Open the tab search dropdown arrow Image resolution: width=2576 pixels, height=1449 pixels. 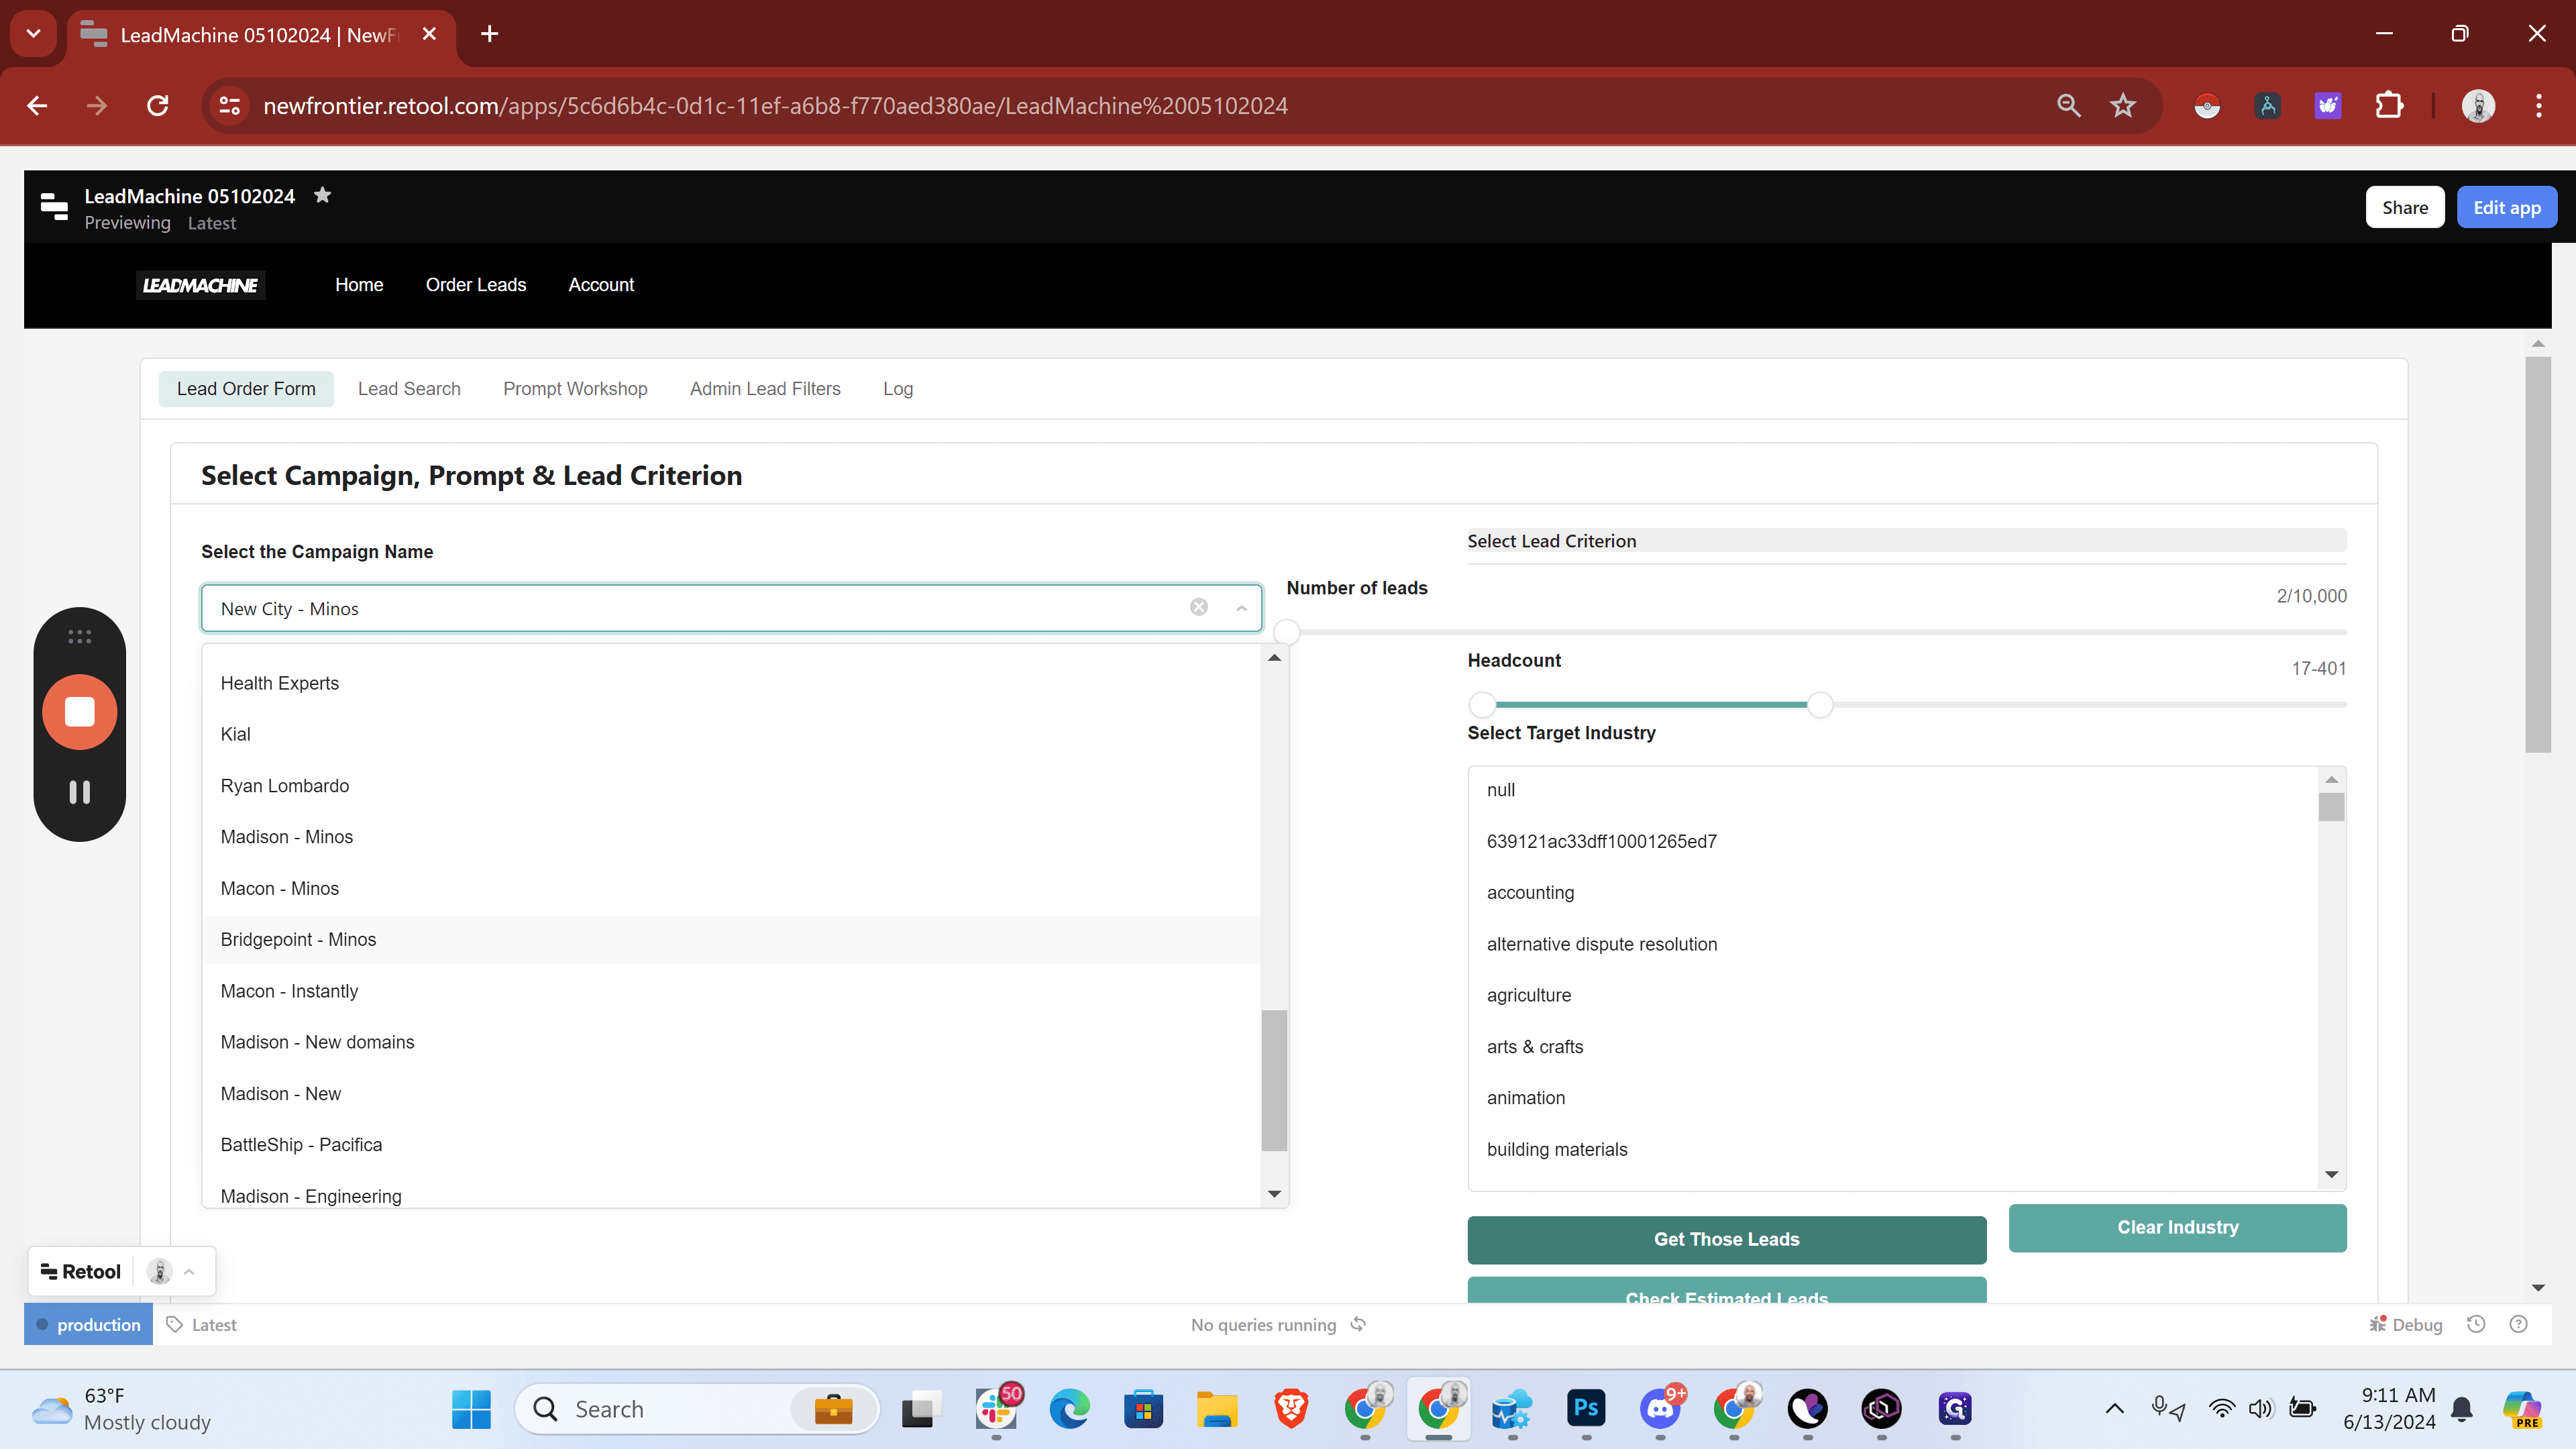pyautogui.click(x=33, y=34)
